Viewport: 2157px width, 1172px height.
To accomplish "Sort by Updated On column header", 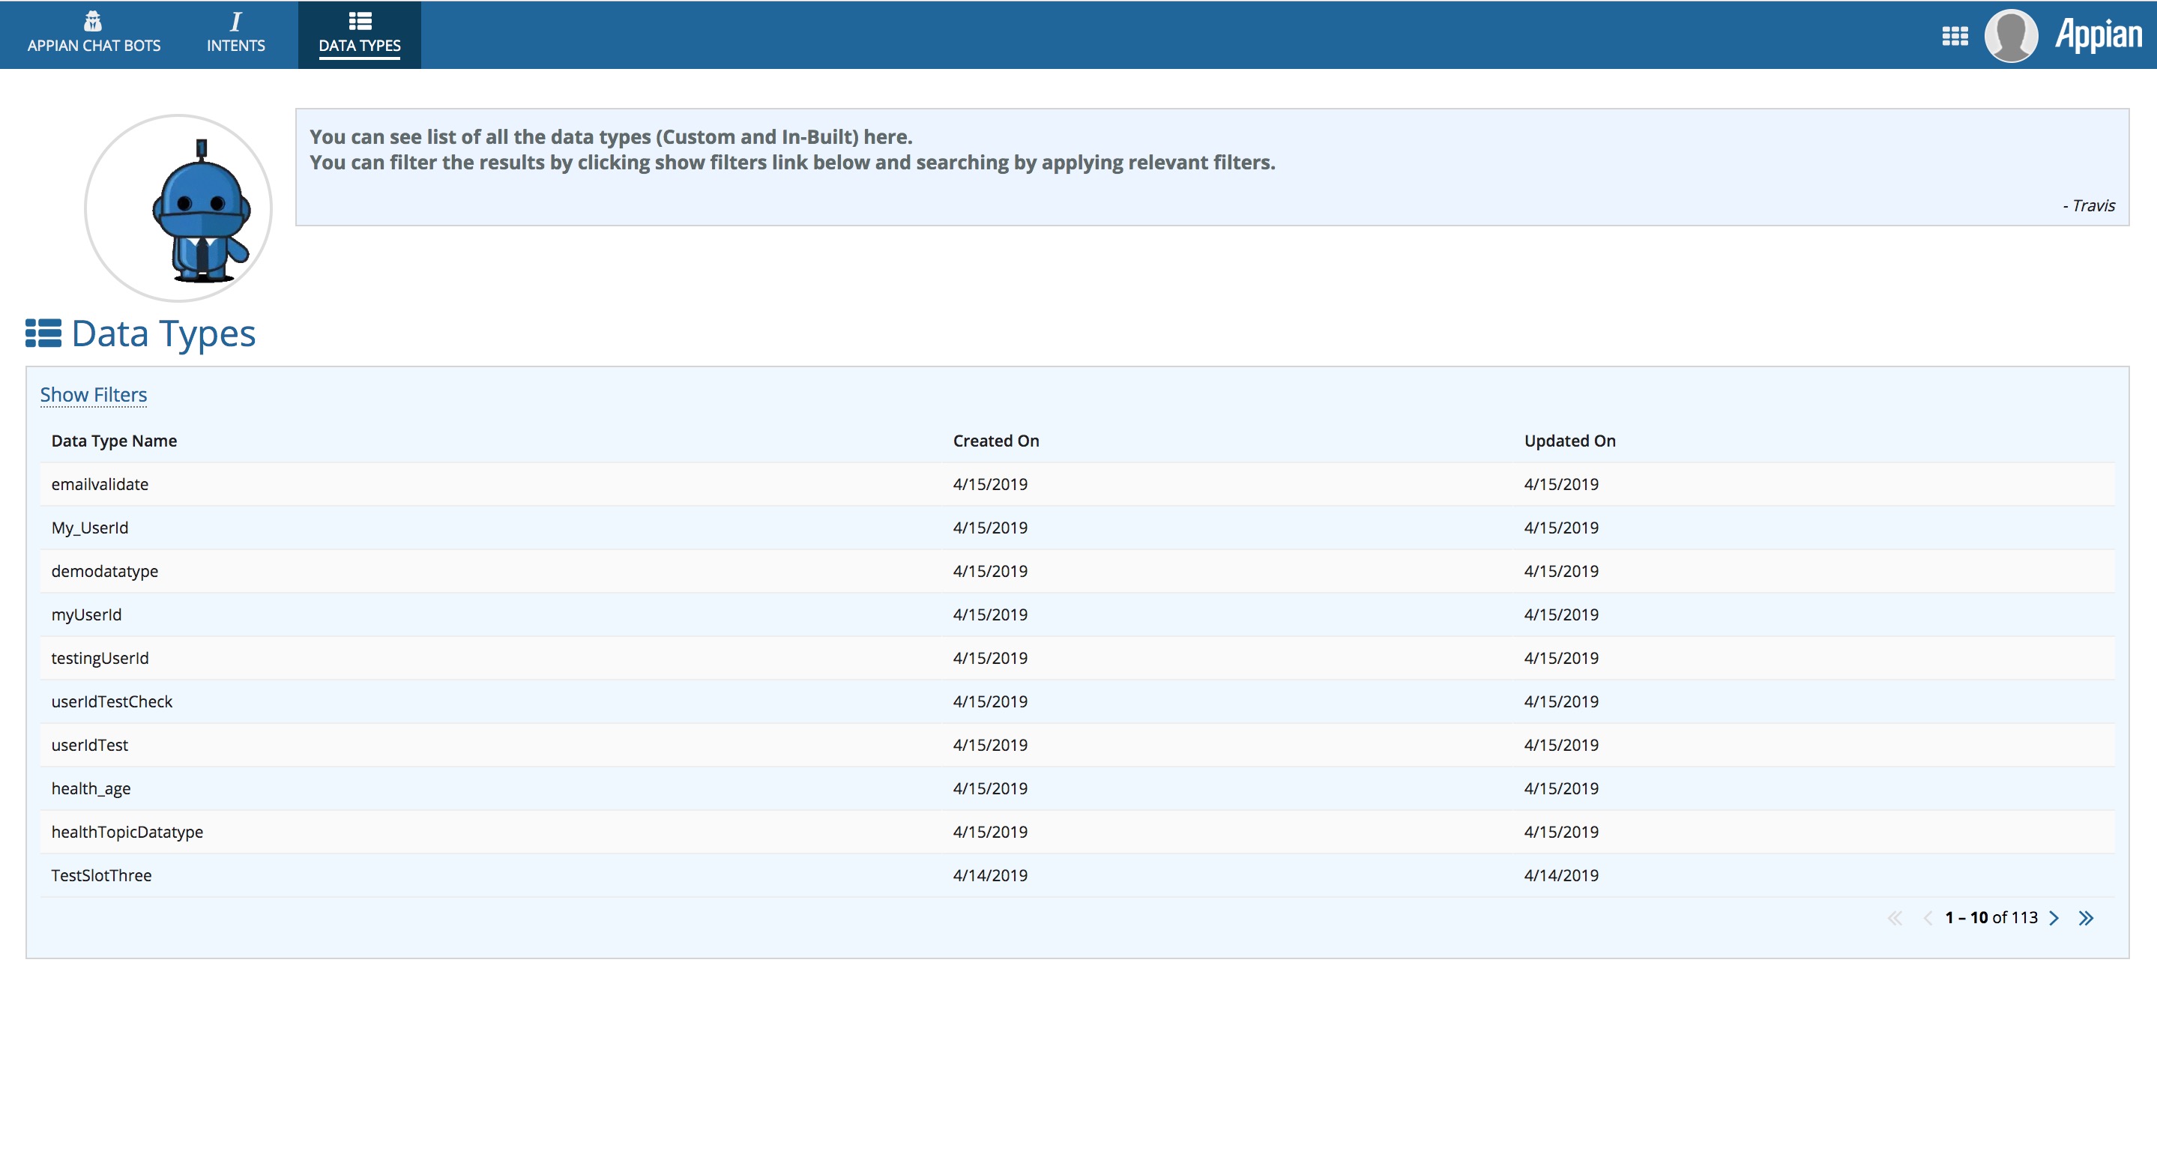I will click(1569, 441).
